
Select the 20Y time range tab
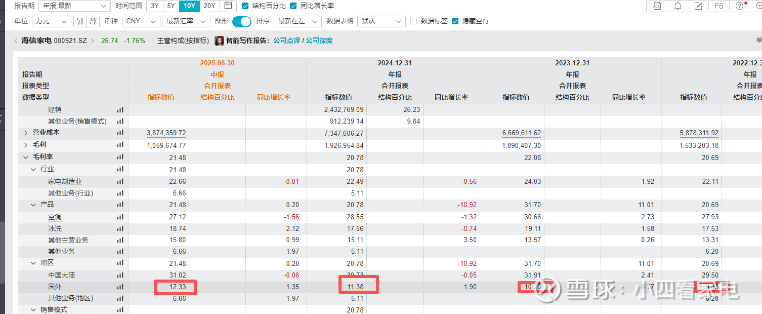[x=209, y=6]
